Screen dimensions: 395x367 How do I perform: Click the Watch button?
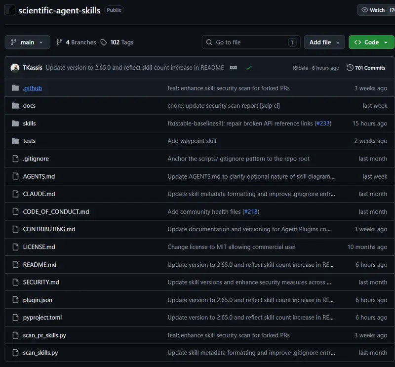click(x=376, y=10)
